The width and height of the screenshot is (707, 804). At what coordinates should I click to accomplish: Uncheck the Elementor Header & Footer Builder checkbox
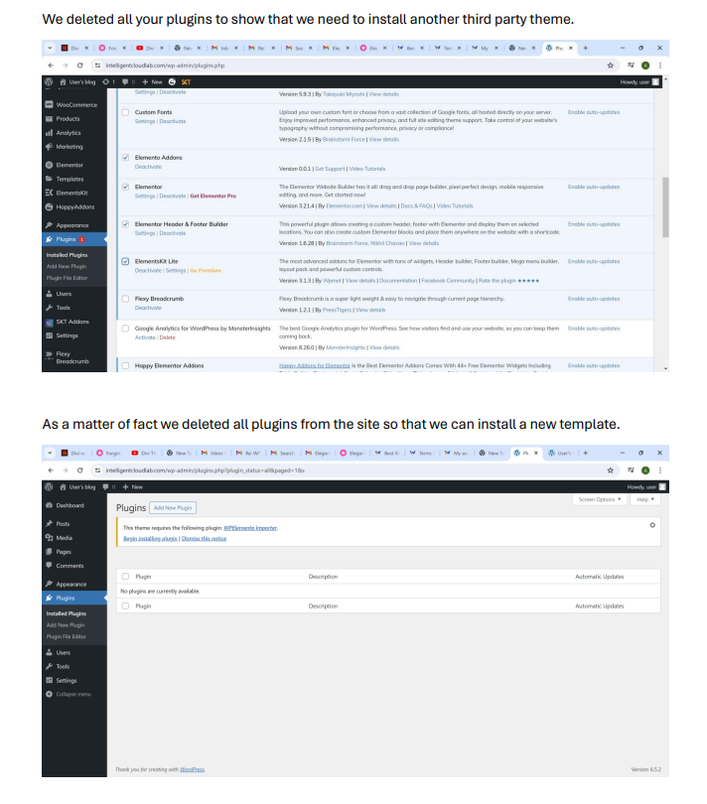click(125, 224)
